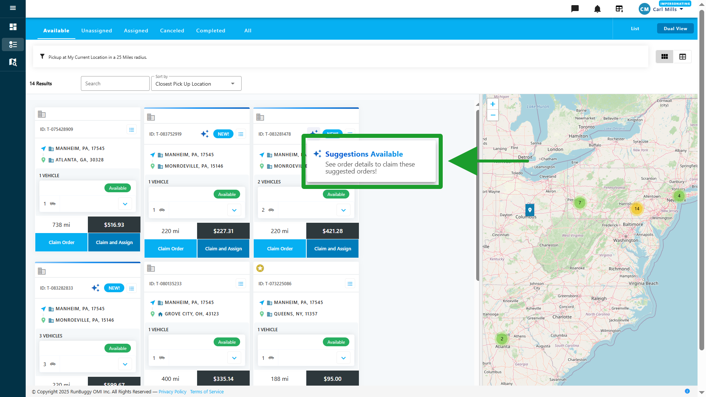Screen dimensions: 706x397
Task: Click the page vertical scrollbar
Action: coord(702,180)
